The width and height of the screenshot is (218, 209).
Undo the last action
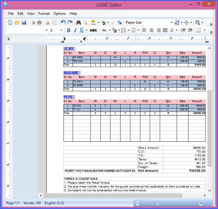(x=63, y=22)
